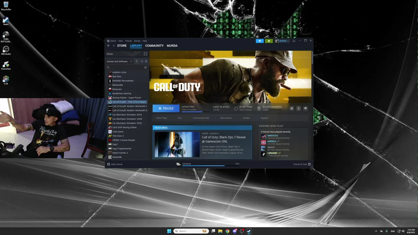Toggle library grid collections view icon

click(x=146, y=54)
